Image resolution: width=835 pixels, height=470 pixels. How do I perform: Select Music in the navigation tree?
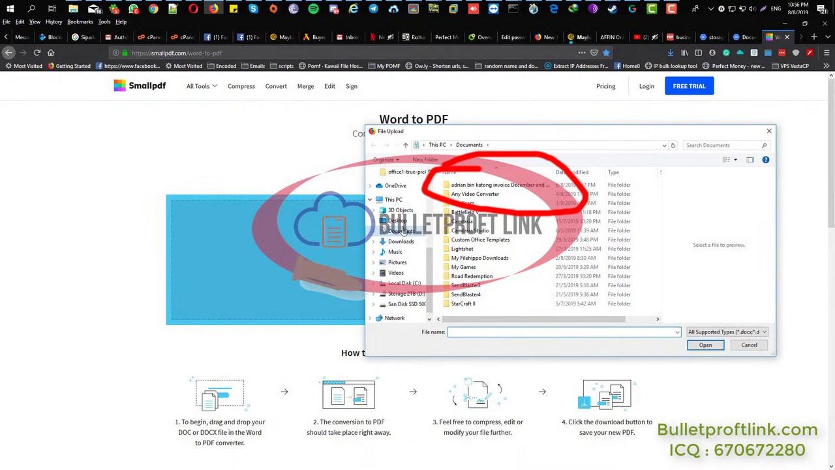coord(395,252)
